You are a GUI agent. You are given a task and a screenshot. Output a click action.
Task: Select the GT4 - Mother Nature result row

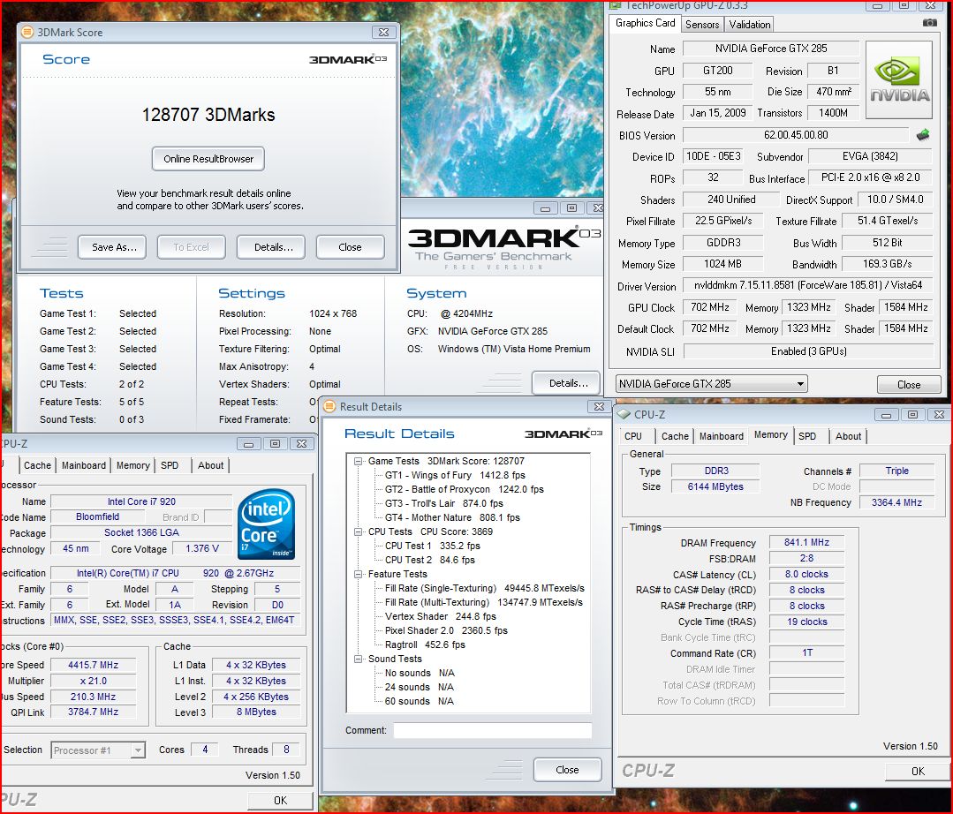(452, 517)
